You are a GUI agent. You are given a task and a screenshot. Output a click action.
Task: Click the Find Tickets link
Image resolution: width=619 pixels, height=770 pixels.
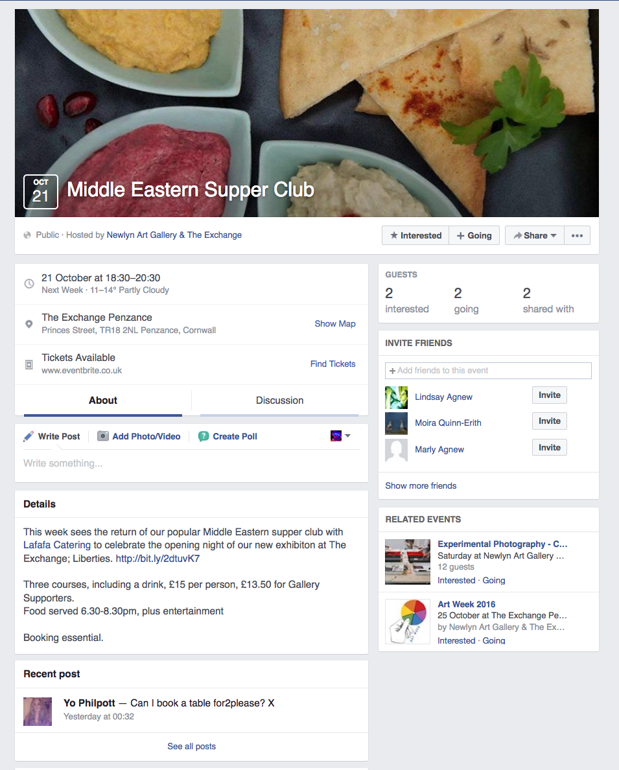tap(333, 364)
